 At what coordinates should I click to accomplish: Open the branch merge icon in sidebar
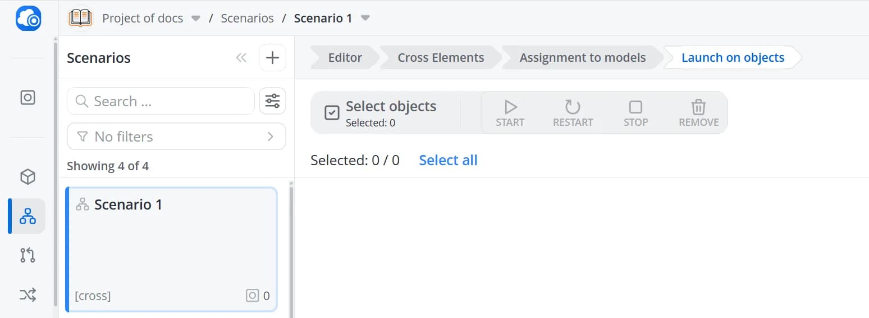(x=28, y=255)
